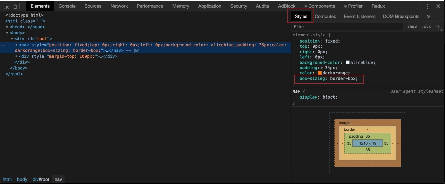Select div#root in the breadcrumb bar
The height and width of the screenshot is (184, 445).
coord(41,179)
